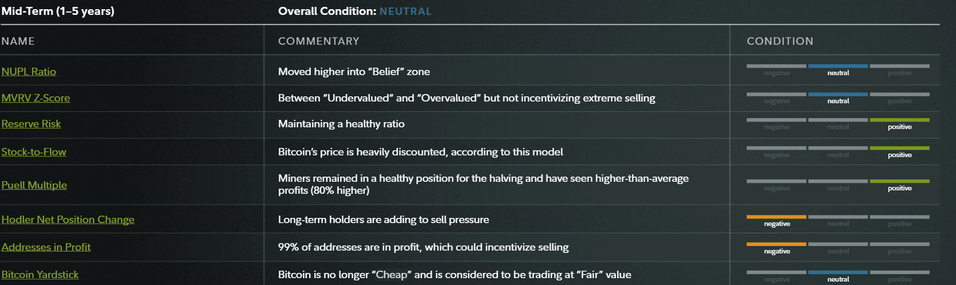Click NUPL Ratio blue neutral indicator bar
The image size is (956, 285).
click(x=838, y=67)
